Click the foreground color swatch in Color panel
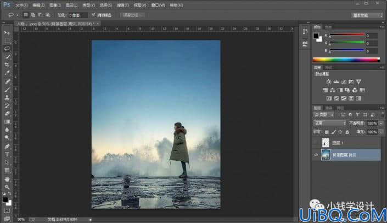The image size is (387, 223). click(316, 36)
